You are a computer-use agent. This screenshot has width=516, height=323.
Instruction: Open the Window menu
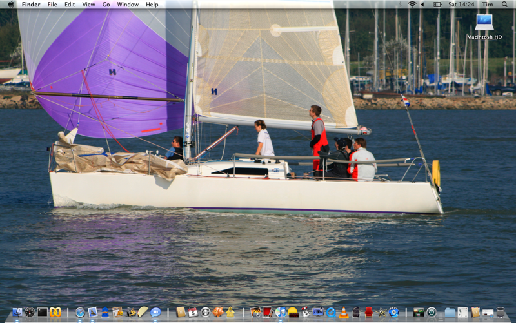tap(128, 5)
